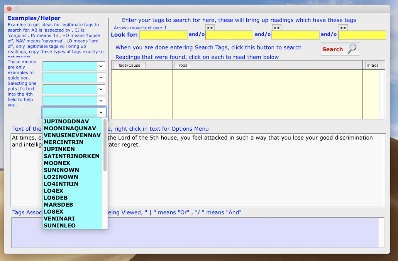Select the MARSDEB example tag
This screenshot has width=398, height=261.
click(58, 205)
